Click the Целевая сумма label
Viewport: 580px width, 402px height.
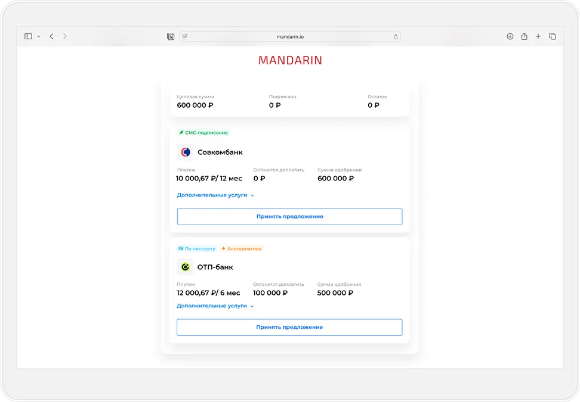(195, 96)
